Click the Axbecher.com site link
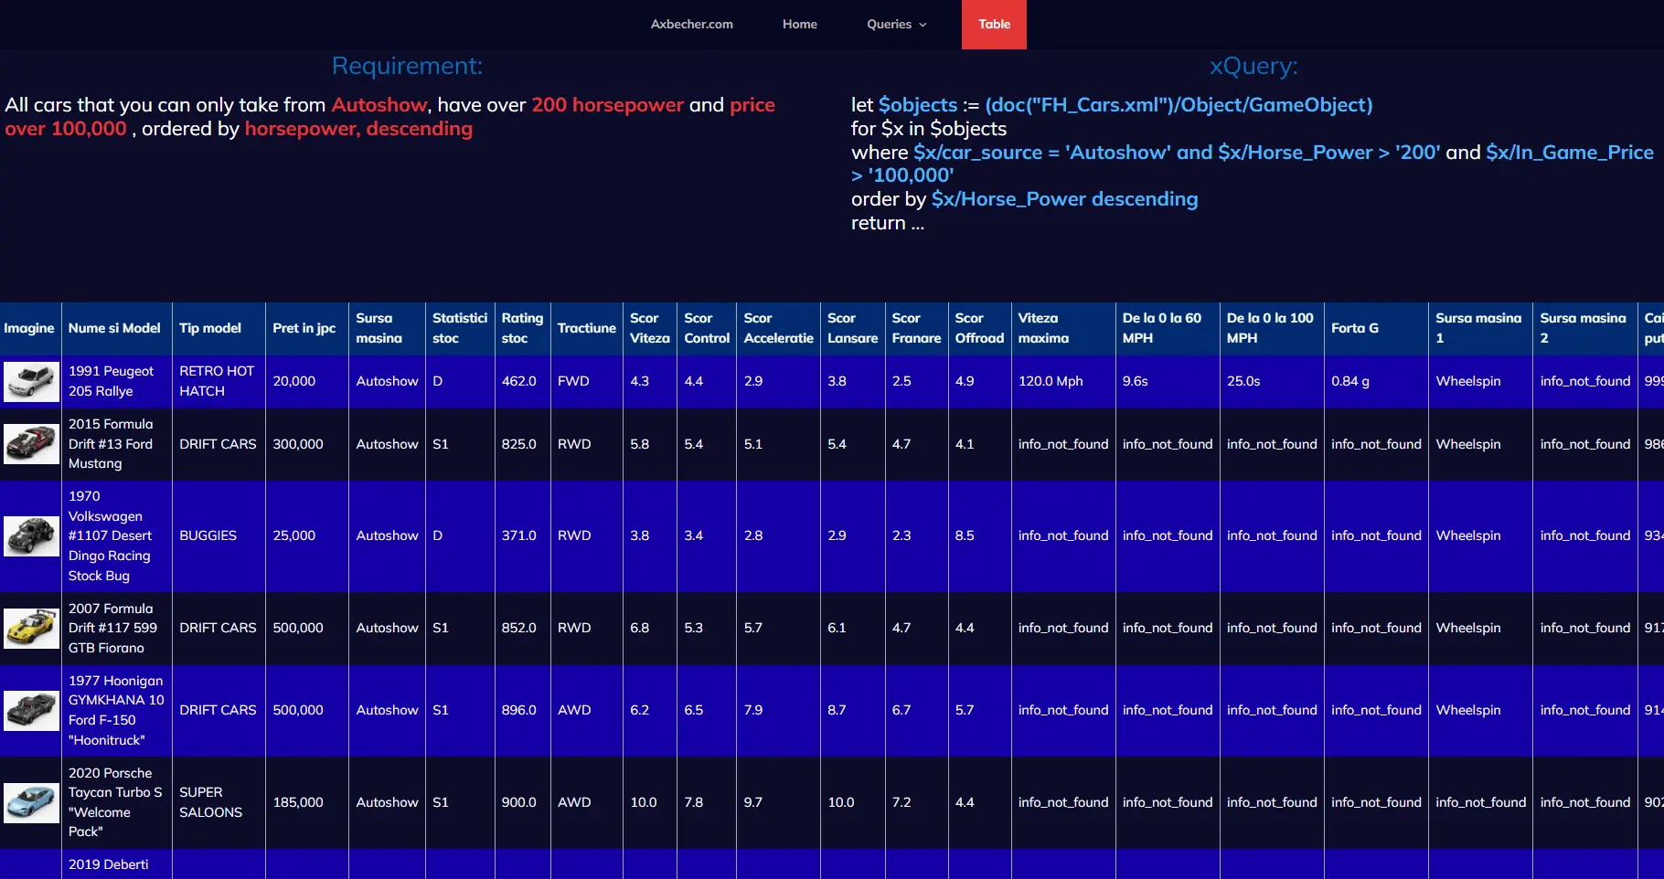 [x=691, y=25]
